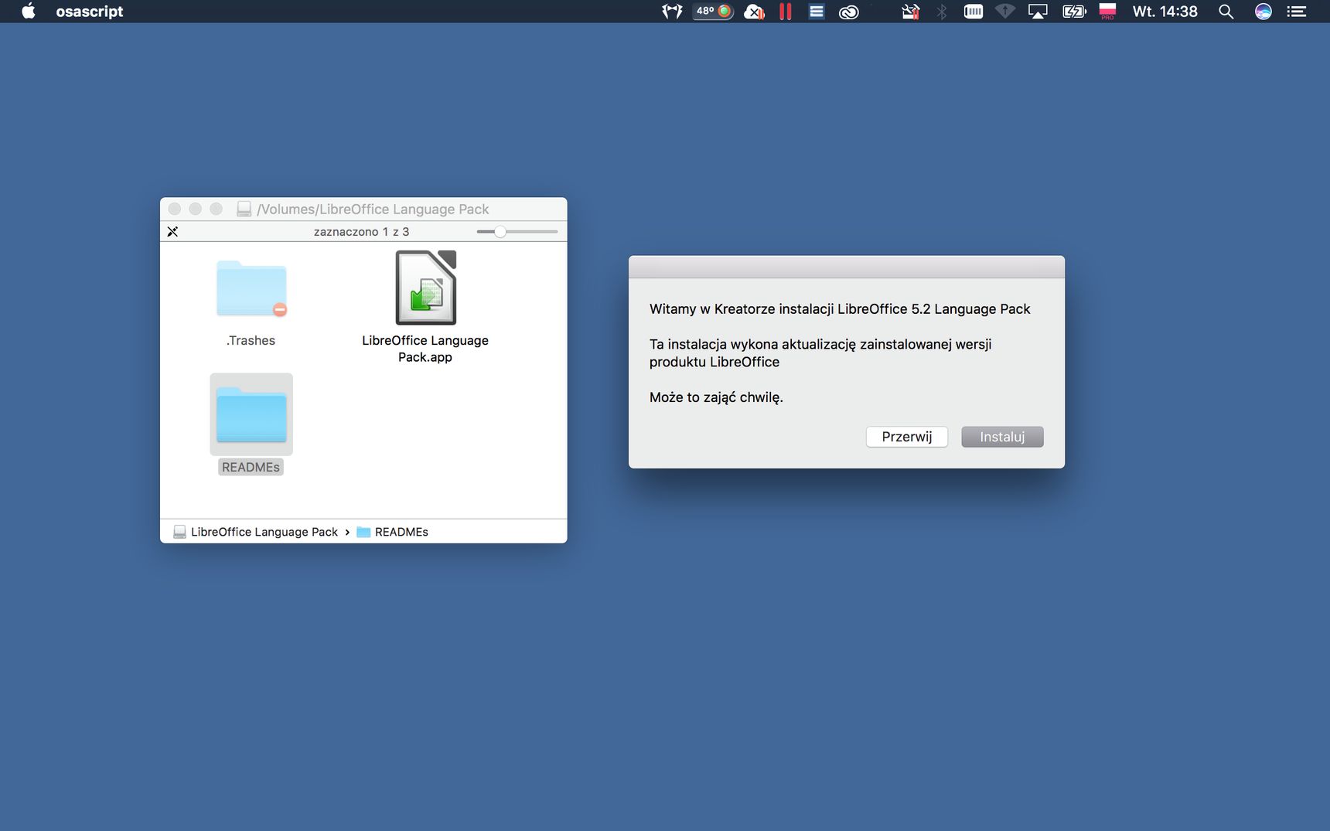Close the Finder window with the first title bar button
1330x831 pixels.
click(175, 209)
